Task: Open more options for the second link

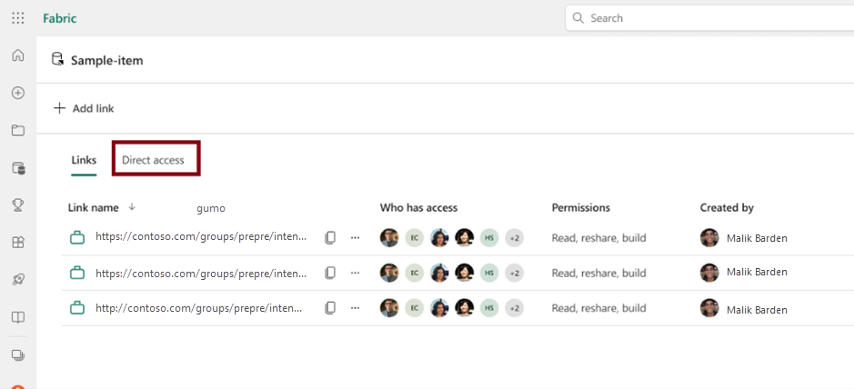Action: (355, 273)
